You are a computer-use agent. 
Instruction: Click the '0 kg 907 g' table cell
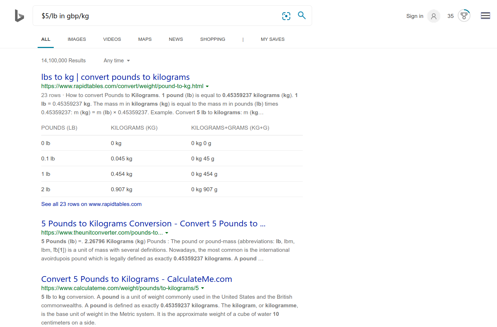[x=204, y=189]
